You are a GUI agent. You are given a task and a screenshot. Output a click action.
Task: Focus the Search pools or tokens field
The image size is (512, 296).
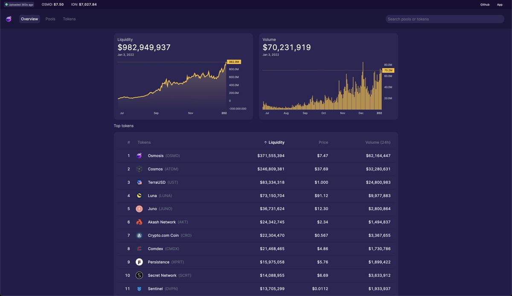[x=445, y=19]
